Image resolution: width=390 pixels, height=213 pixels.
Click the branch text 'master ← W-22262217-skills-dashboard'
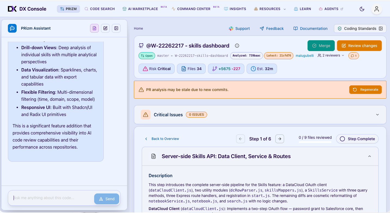pos(193,56)
